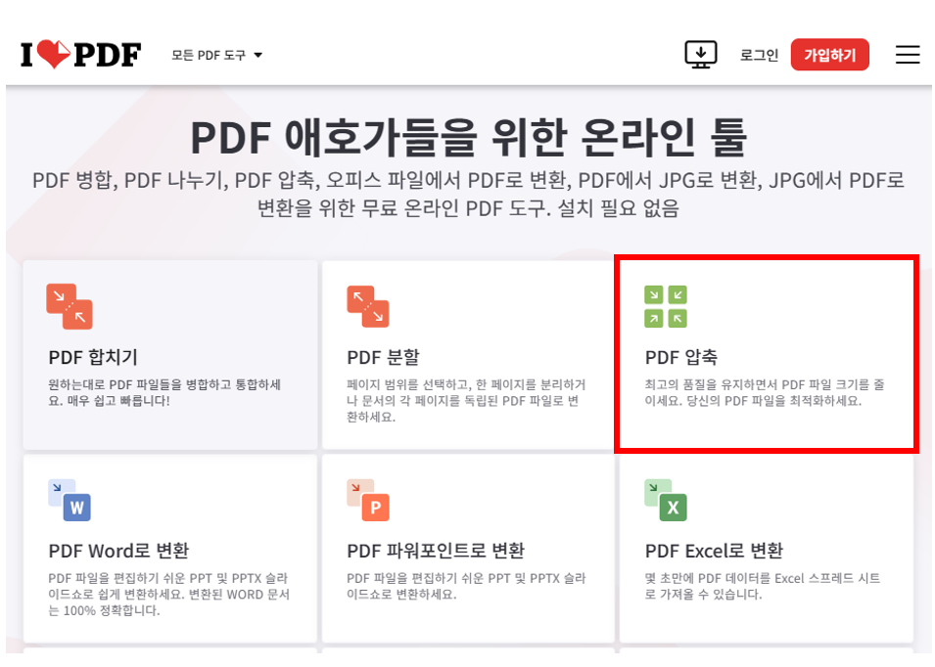The height and width of the screenshot is (667, 935).
Task: Click the PDF 합치기 heading
Action: pos(95,357)
